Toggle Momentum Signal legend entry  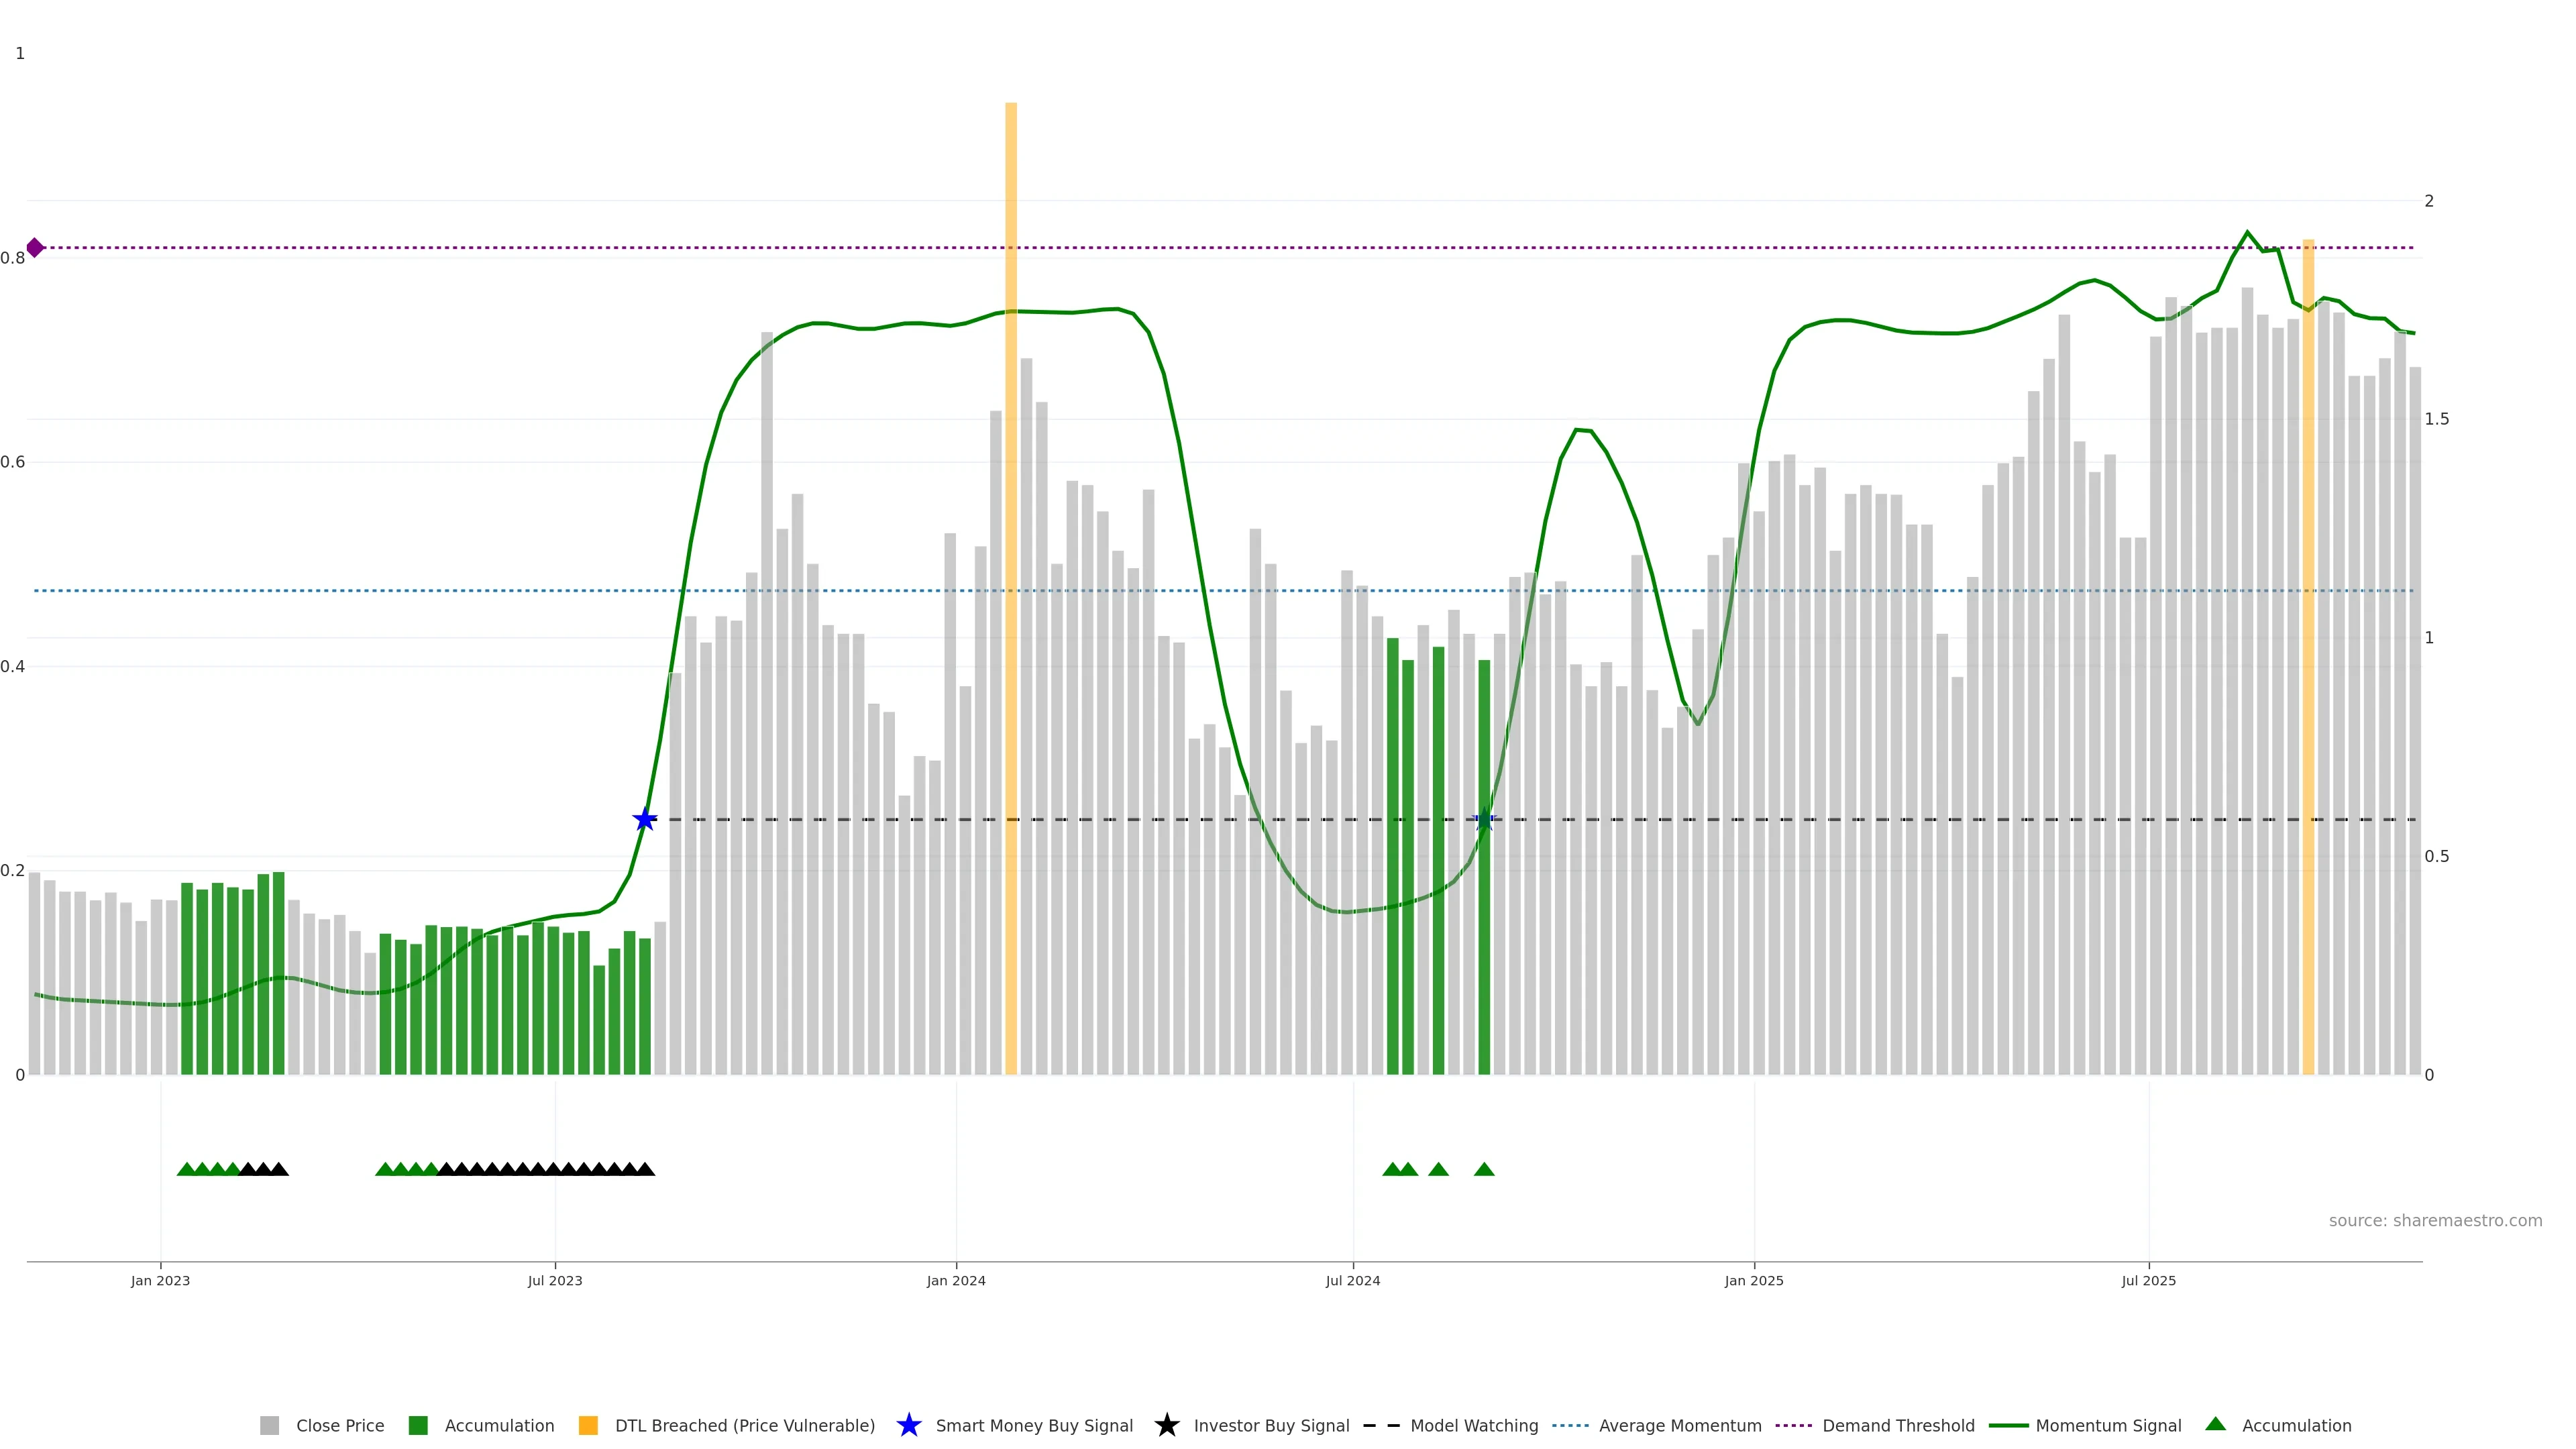2107,1425
